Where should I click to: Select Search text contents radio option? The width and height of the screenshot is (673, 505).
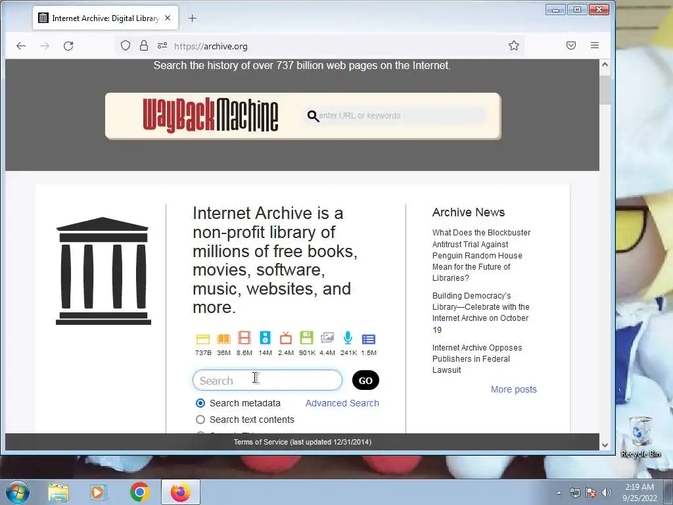click(x=200, y=420)
